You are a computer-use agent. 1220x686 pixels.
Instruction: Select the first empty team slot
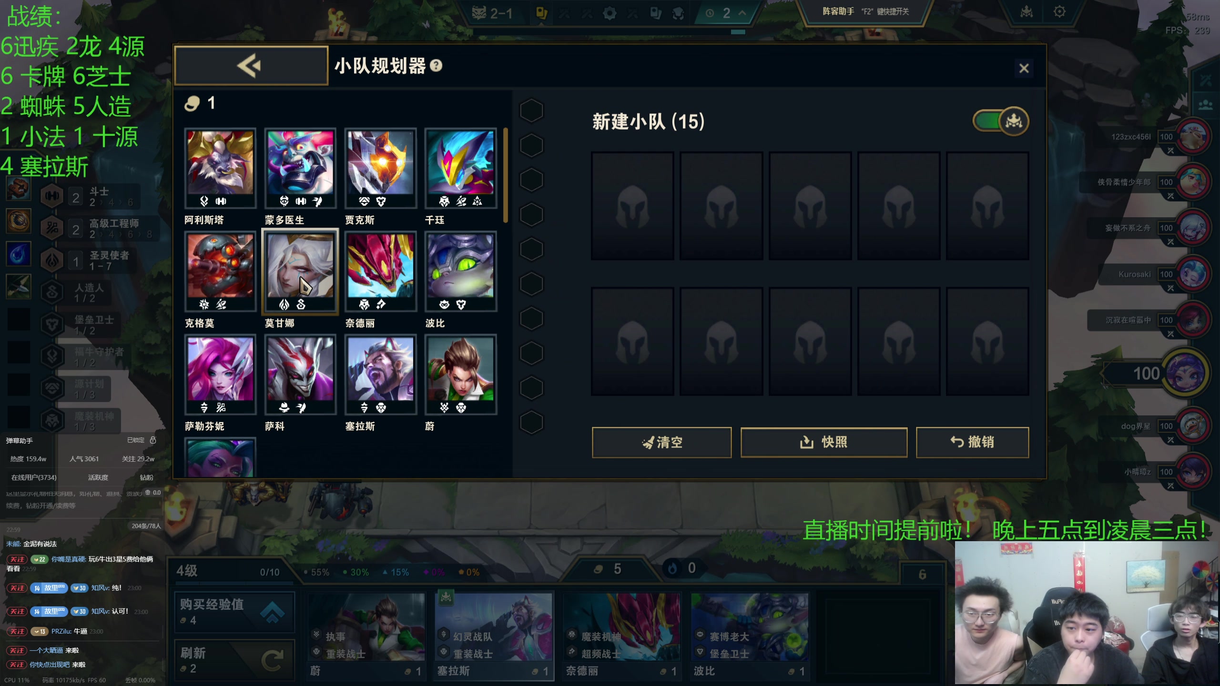pyautogui.click(x=632, y=206)
